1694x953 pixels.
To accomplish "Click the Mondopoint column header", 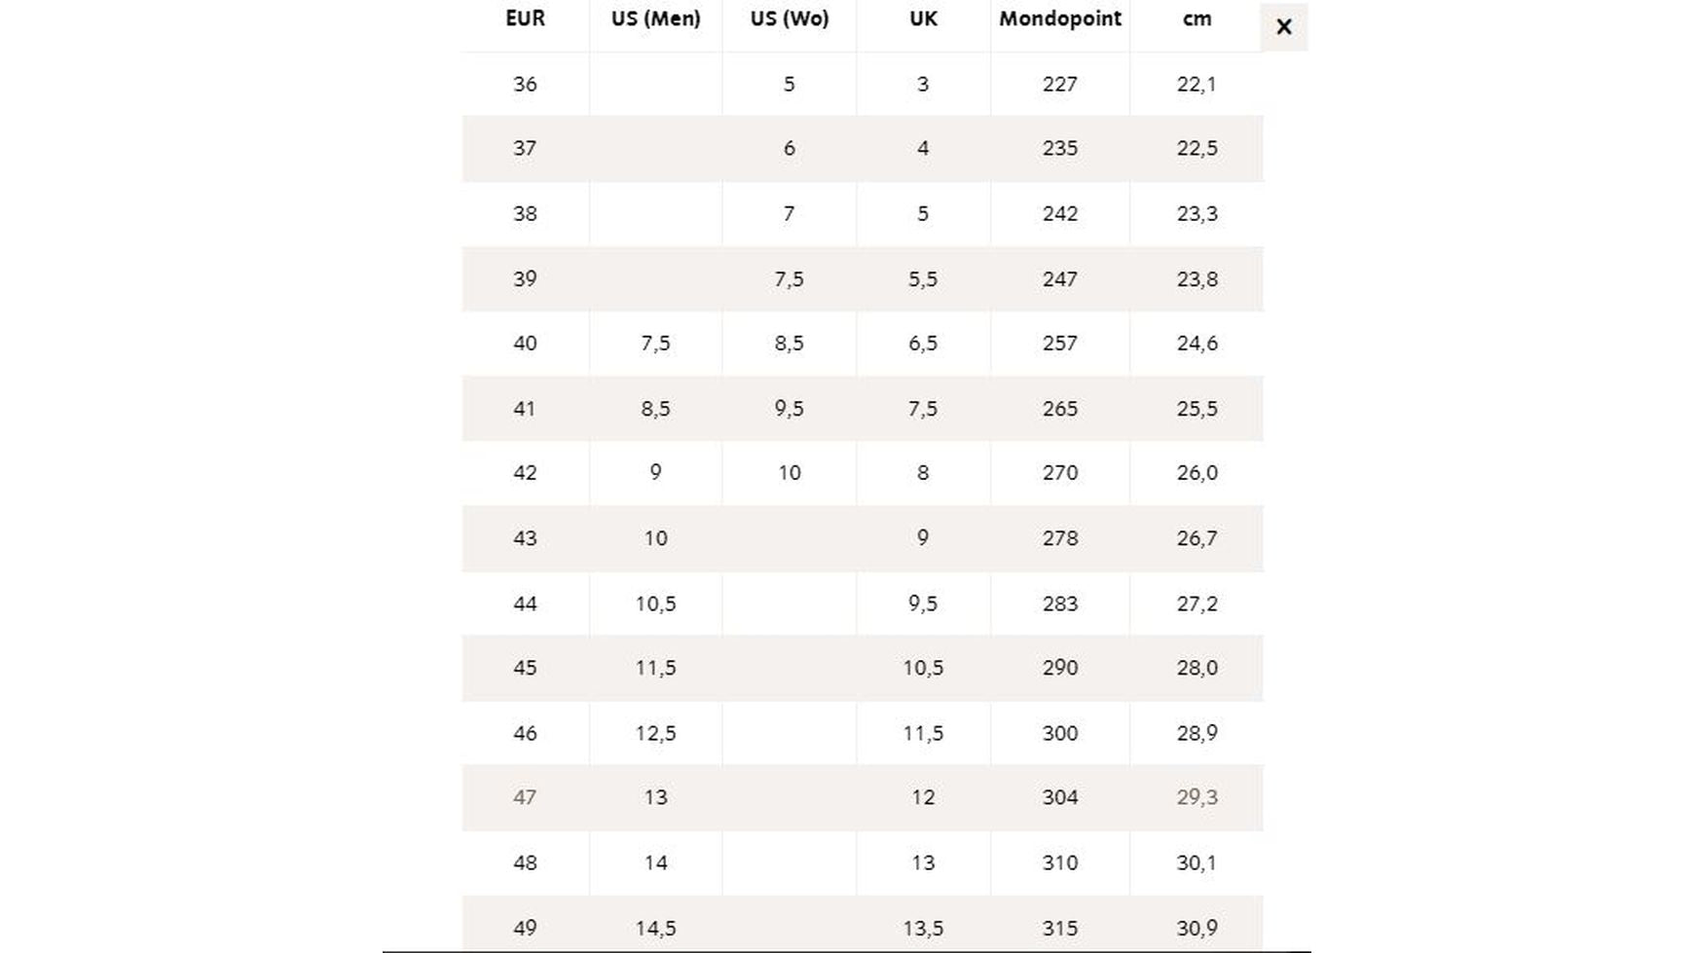I will click(1059, 18).
